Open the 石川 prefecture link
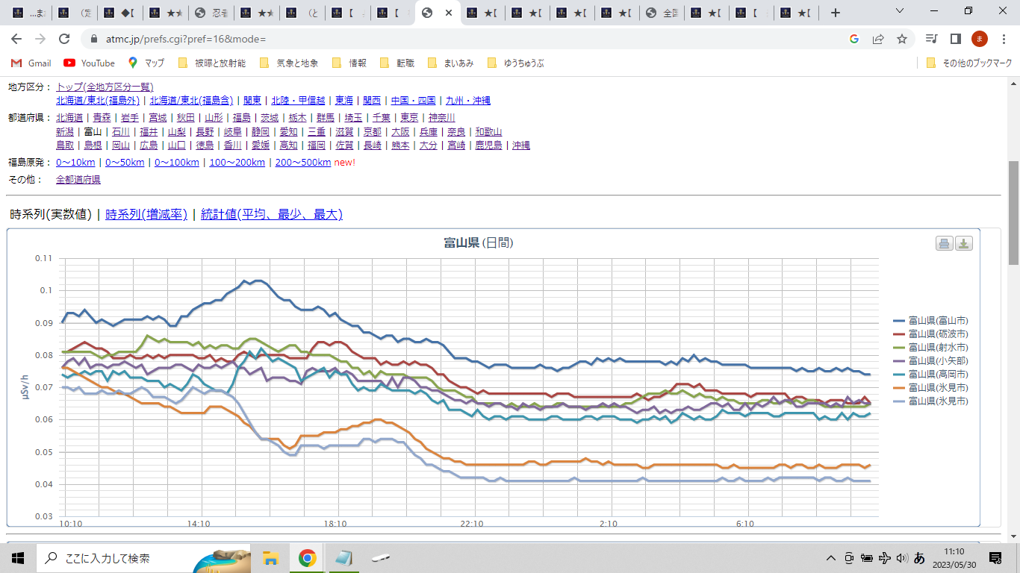1020x573 pixels. [121, 131]
